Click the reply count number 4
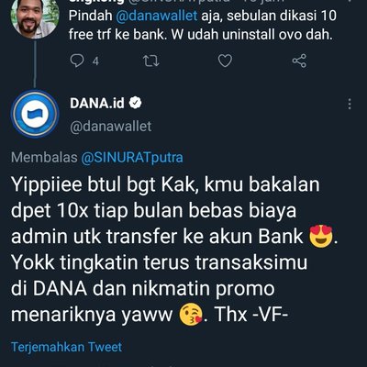The width and height of the screenshot is (367, 367). click(95, 61)
